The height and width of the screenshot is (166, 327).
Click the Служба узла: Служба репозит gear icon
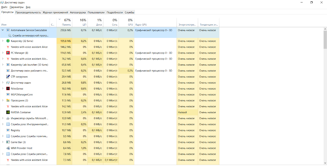click(x=8, y=154)
